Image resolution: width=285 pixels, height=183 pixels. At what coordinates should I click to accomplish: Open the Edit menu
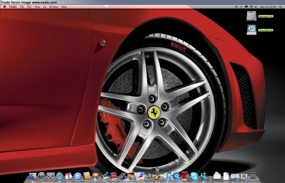(x=29, y=7)
